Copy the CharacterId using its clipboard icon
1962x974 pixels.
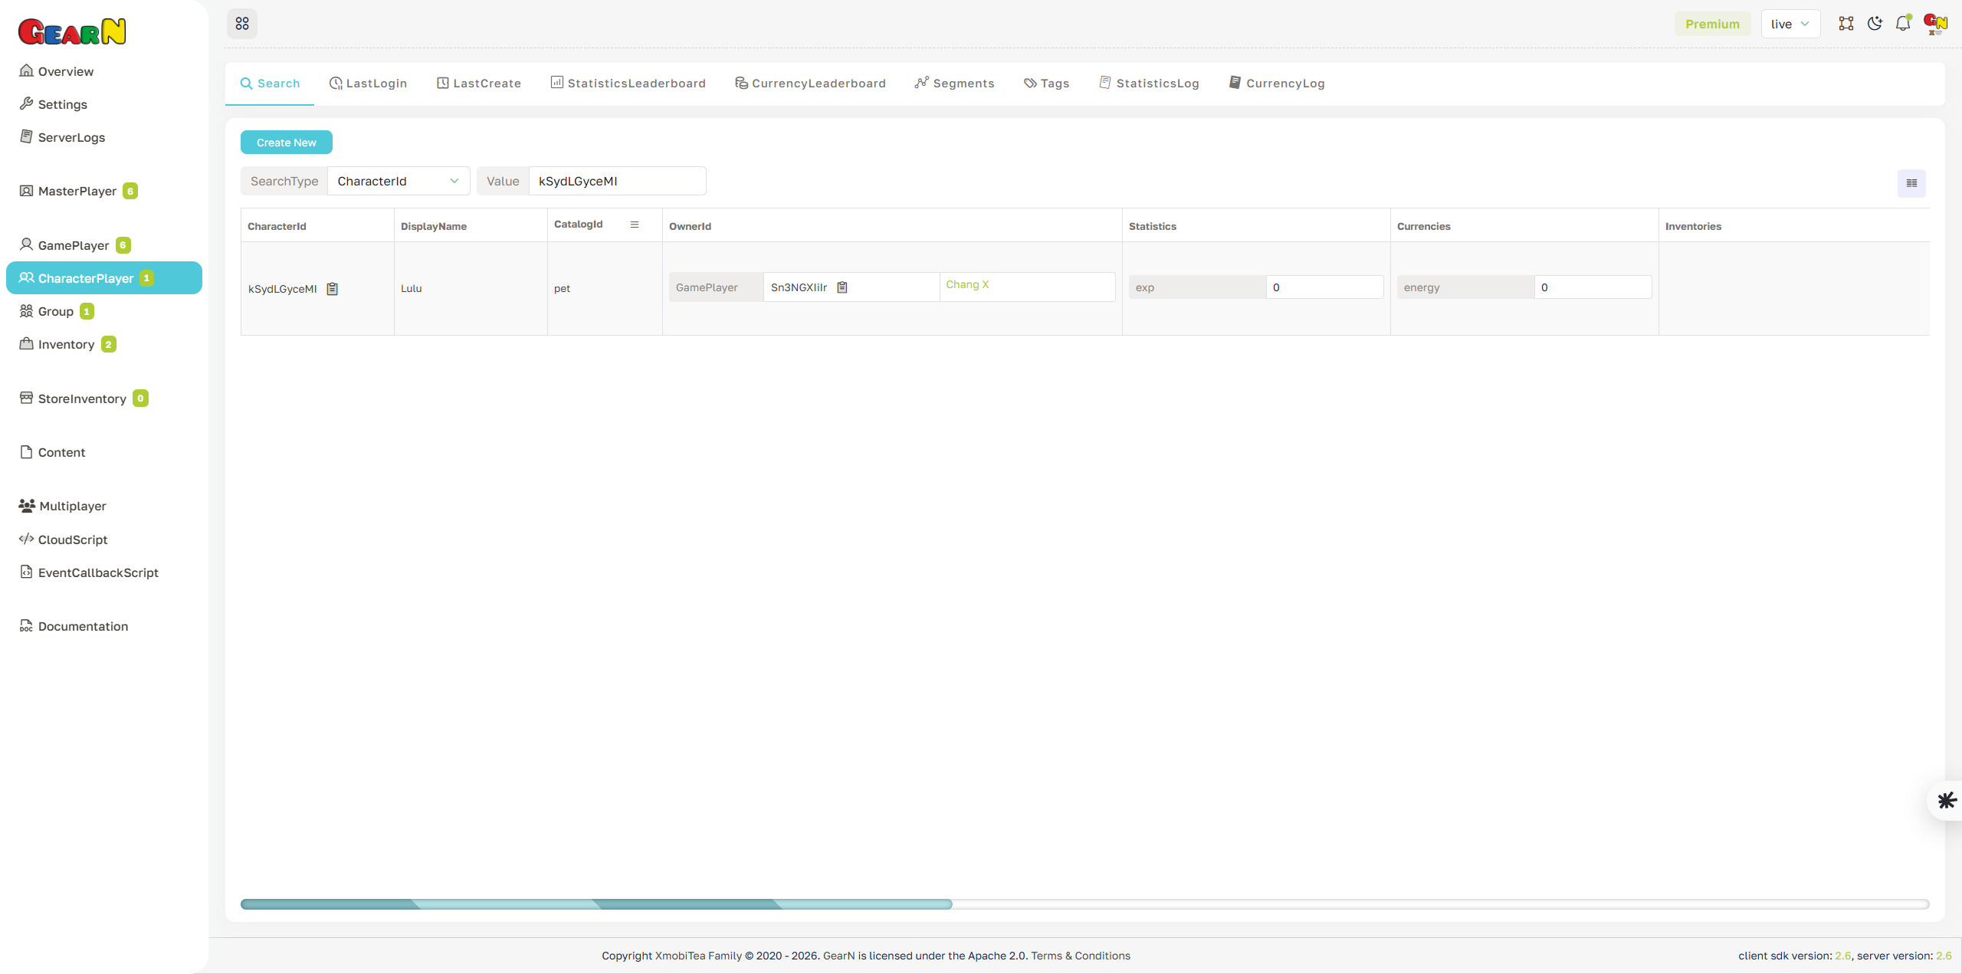[332, 288]
